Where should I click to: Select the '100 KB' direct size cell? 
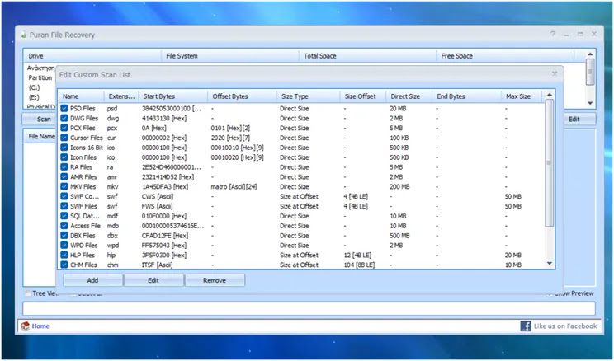tap(399, 138)
